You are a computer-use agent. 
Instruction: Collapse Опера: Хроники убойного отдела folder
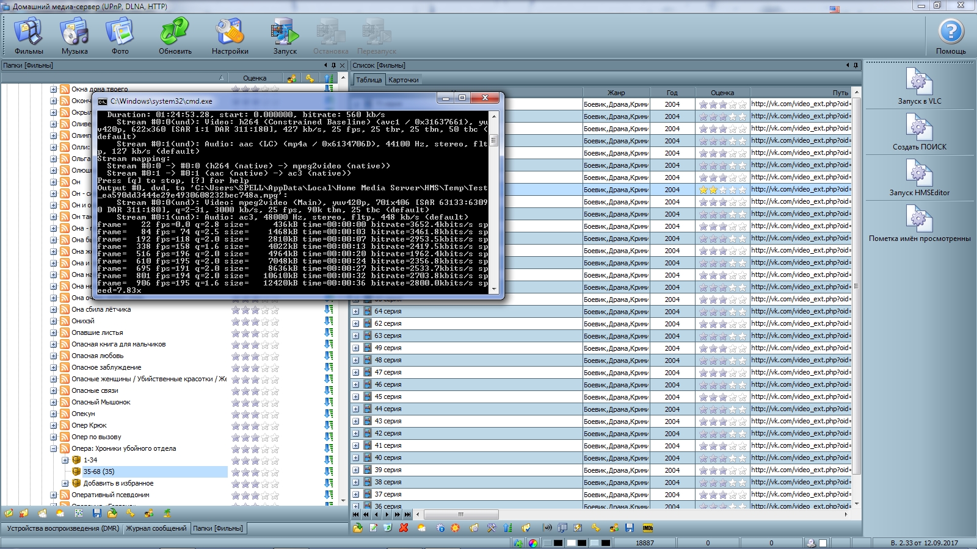(x=54, y=448)
